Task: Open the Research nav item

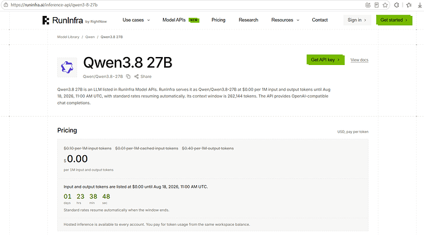Action: click(248, 20)
